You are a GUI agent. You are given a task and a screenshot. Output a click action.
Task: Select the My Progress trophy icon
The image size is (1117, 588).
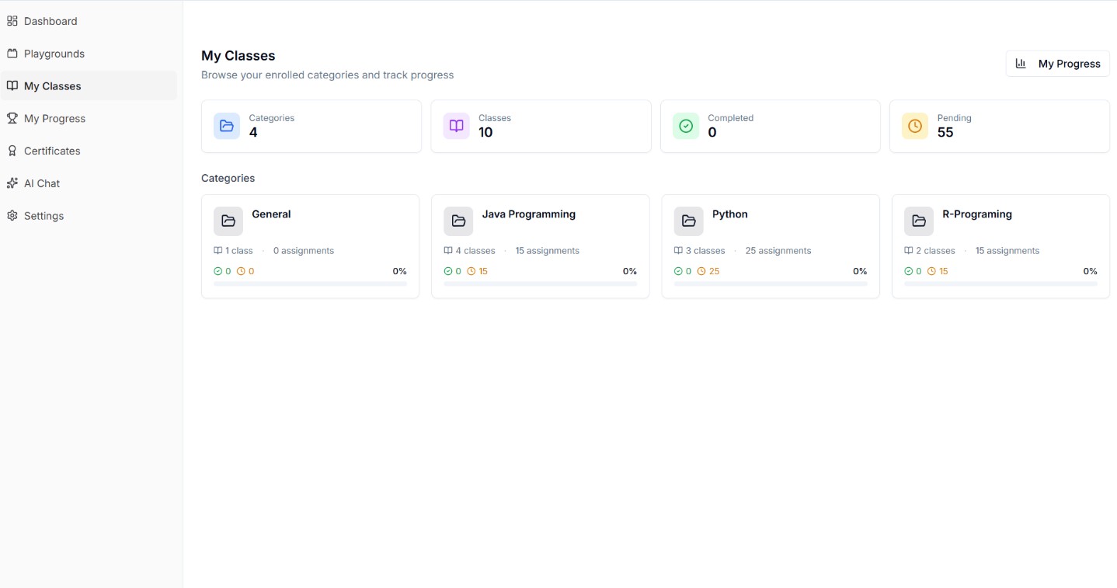[x=12, y=118]
